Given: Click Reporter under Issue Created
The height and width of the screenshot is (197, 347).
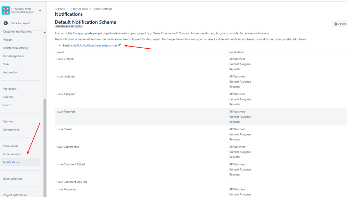Looking at the screenshot, I should click(x=235, y=69).
